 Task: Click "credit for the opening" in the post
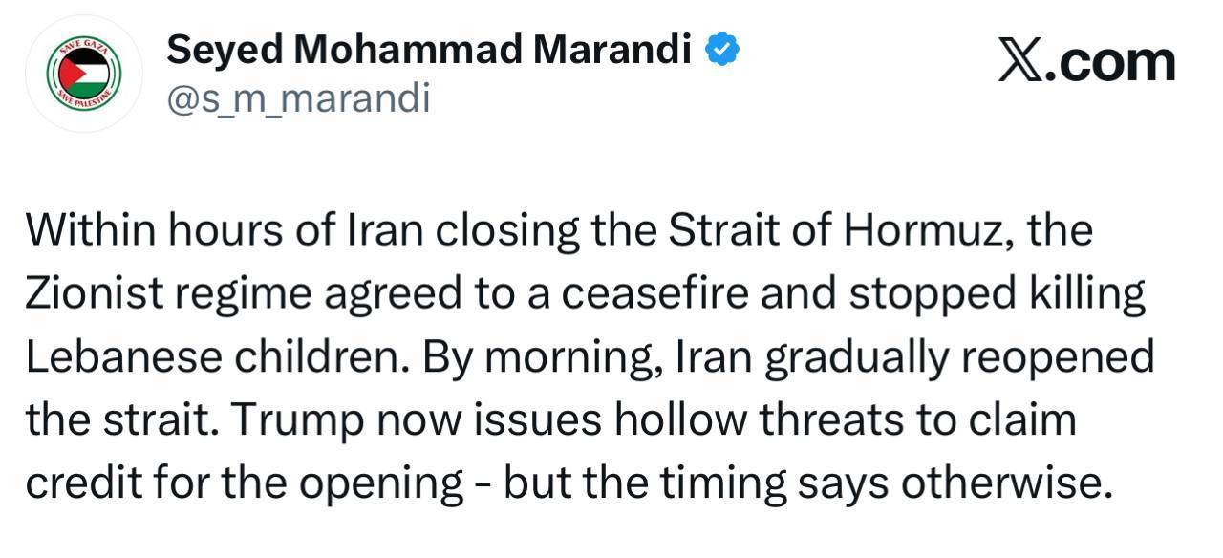click(x=243, y=484)
